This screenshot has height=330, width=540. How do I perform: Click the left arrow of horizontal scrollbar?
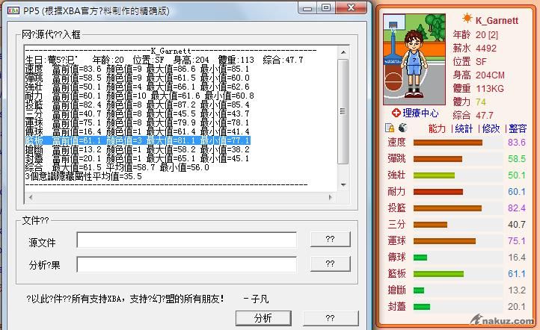(x=31, y=197)
